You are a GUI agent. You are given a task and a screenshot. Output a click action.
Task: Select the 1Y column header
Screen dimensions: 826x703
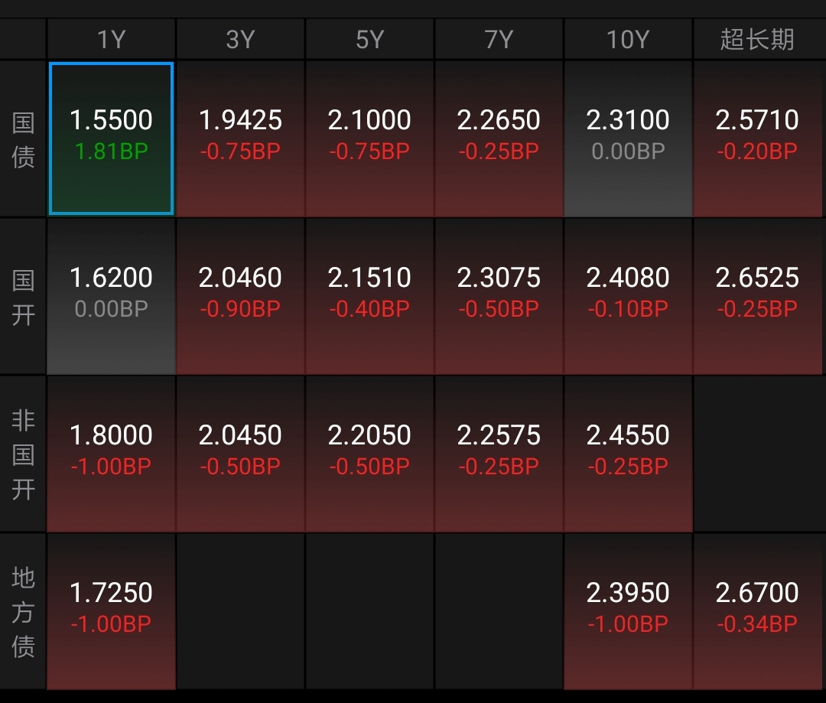click(x=111, y=39)
